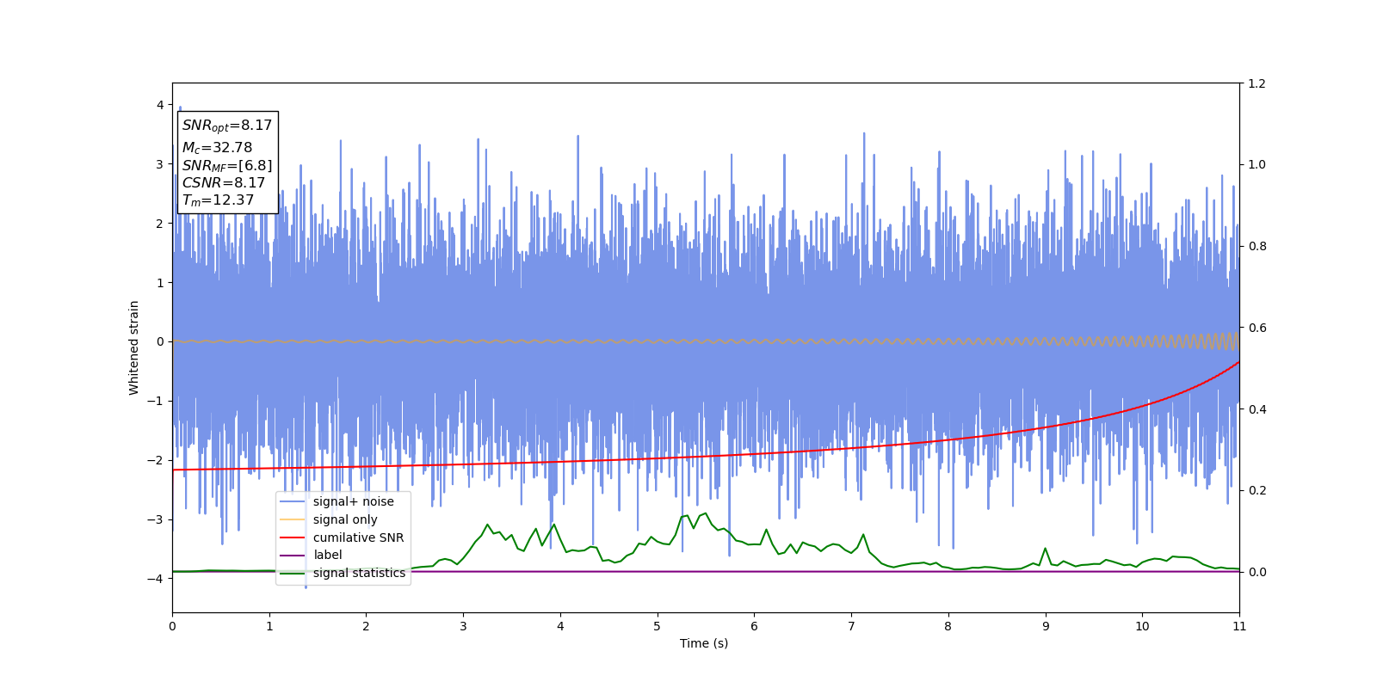Click the left axis tick label −4

click(155, 579)
